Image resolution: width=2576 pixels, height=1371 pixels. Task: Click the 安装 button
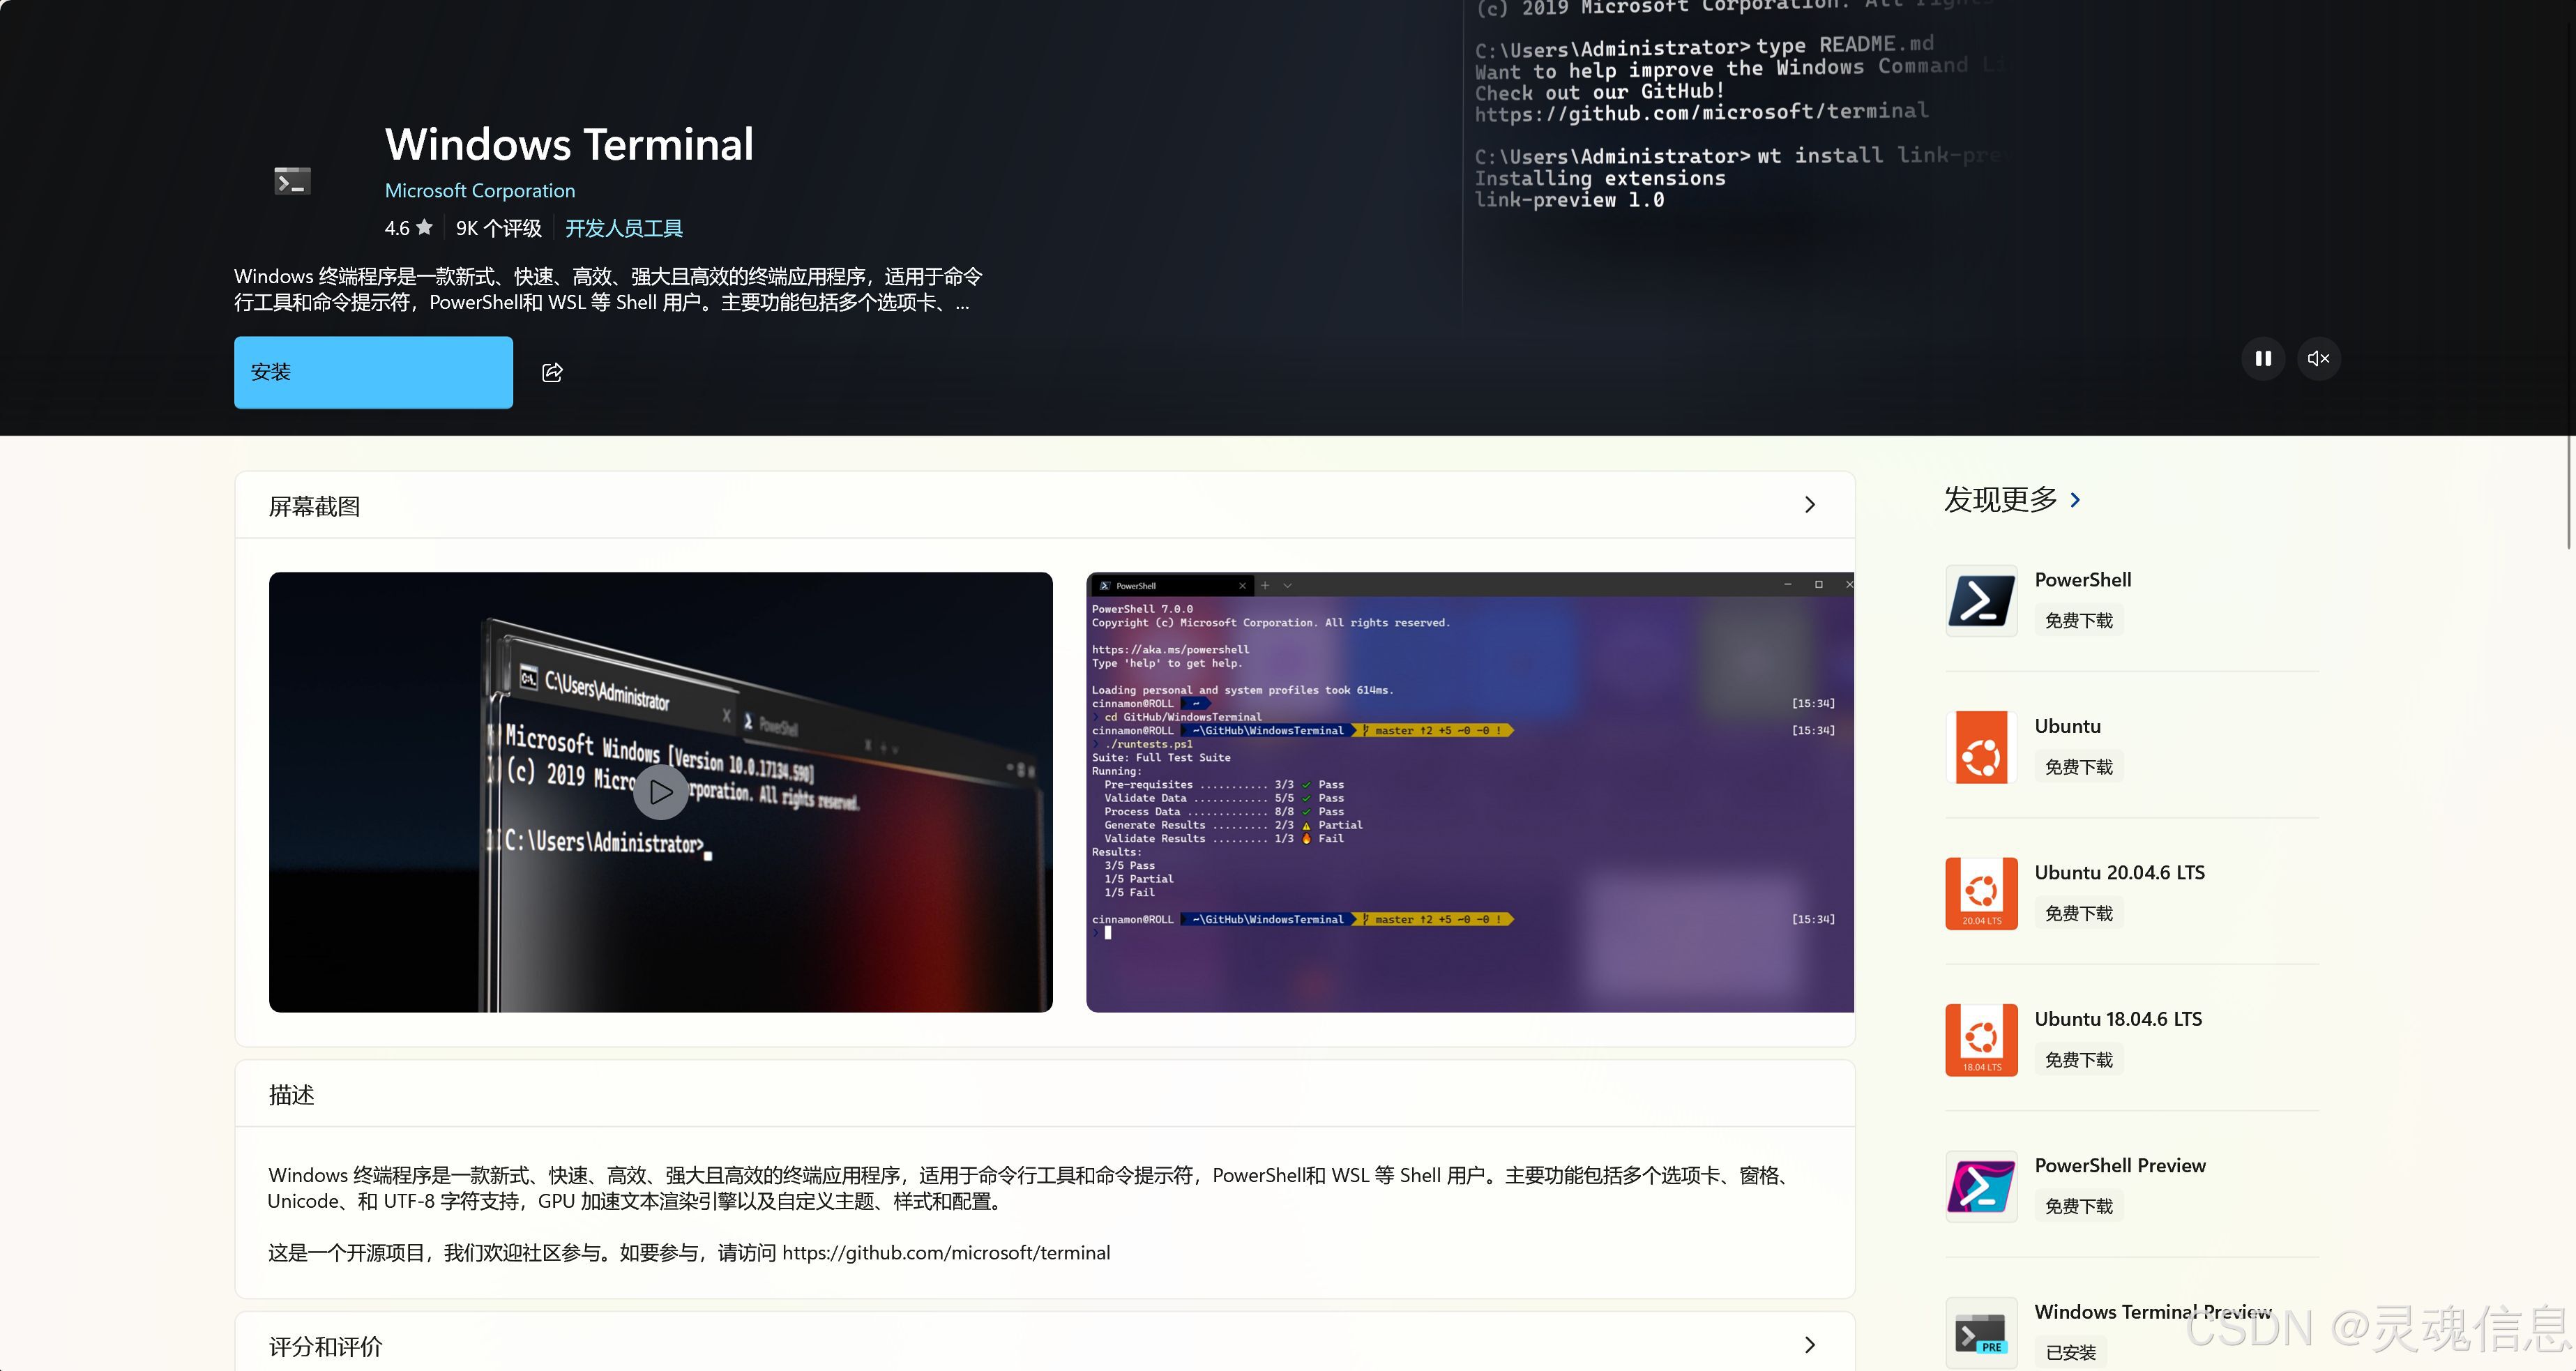click(372, 372)
